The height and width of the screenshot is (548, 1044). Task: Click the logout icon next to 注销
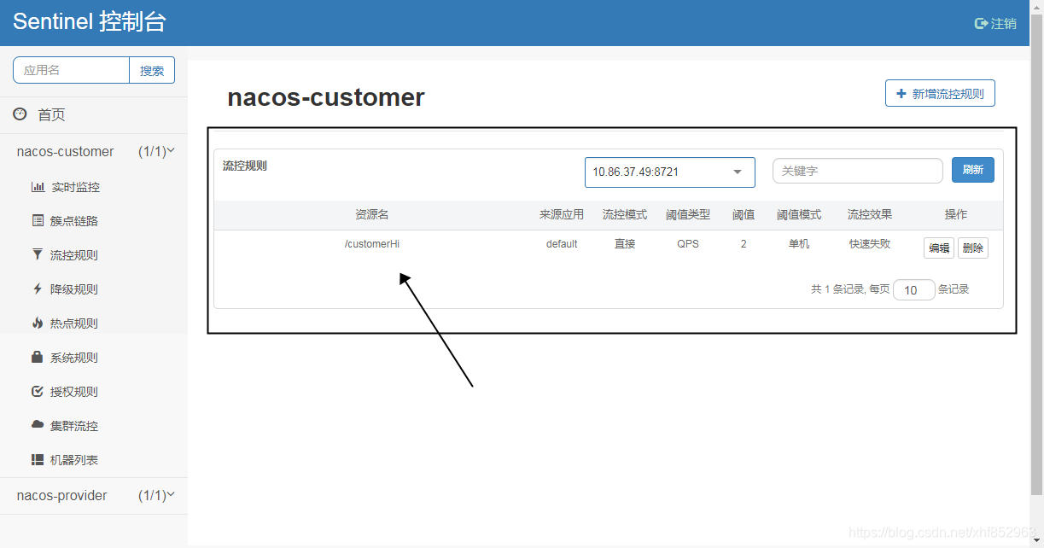[981, 23]
